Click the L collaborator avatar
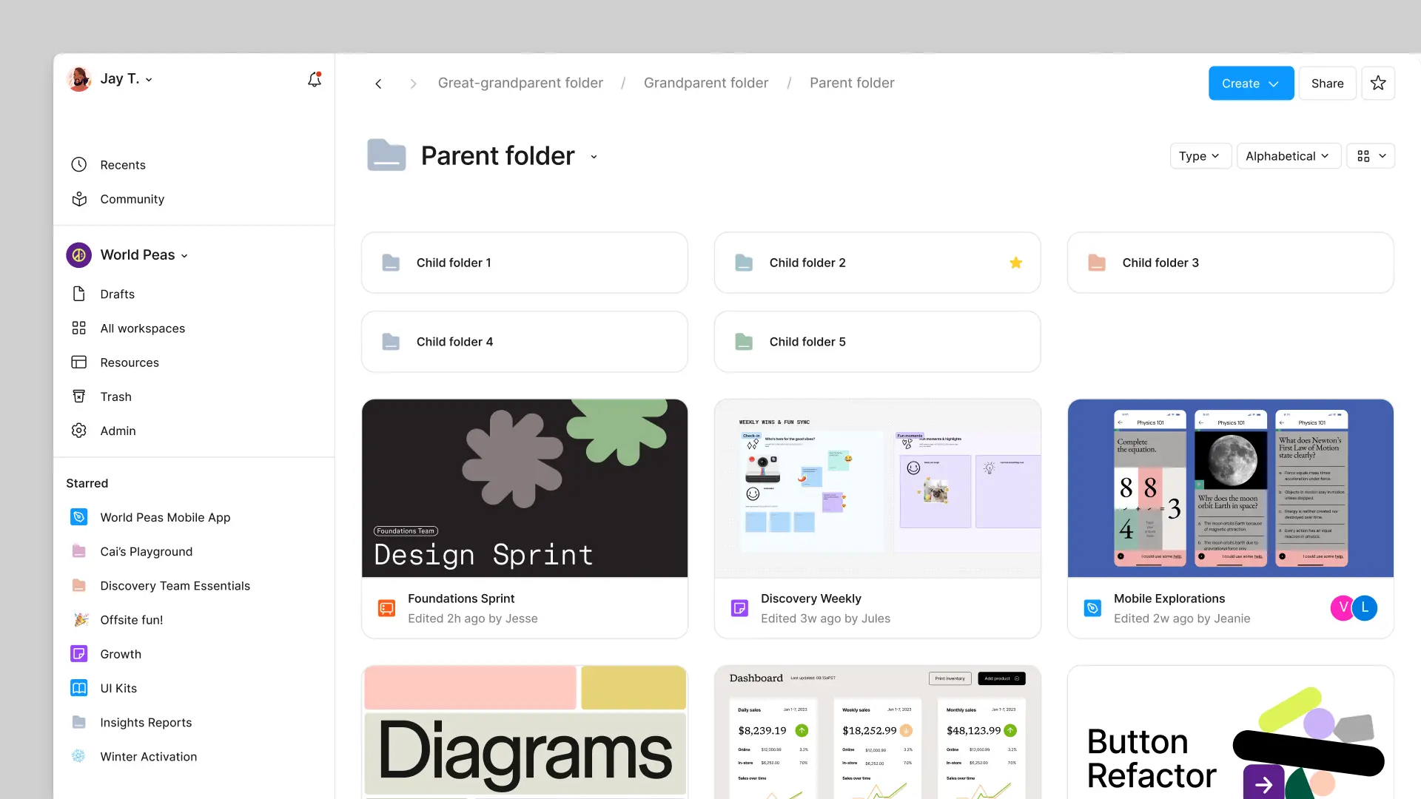Screen dimensions: 1421x799 (1365, 608)
